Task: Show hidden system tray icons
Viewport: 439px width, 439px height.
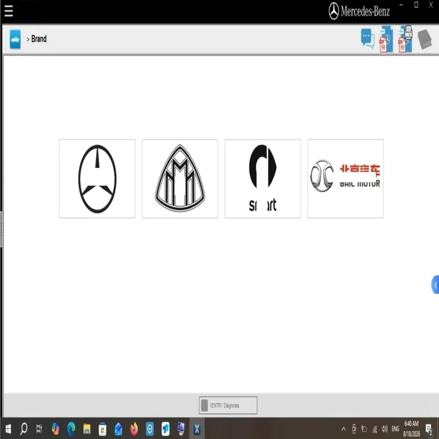Action: click(x=344, y=429)
